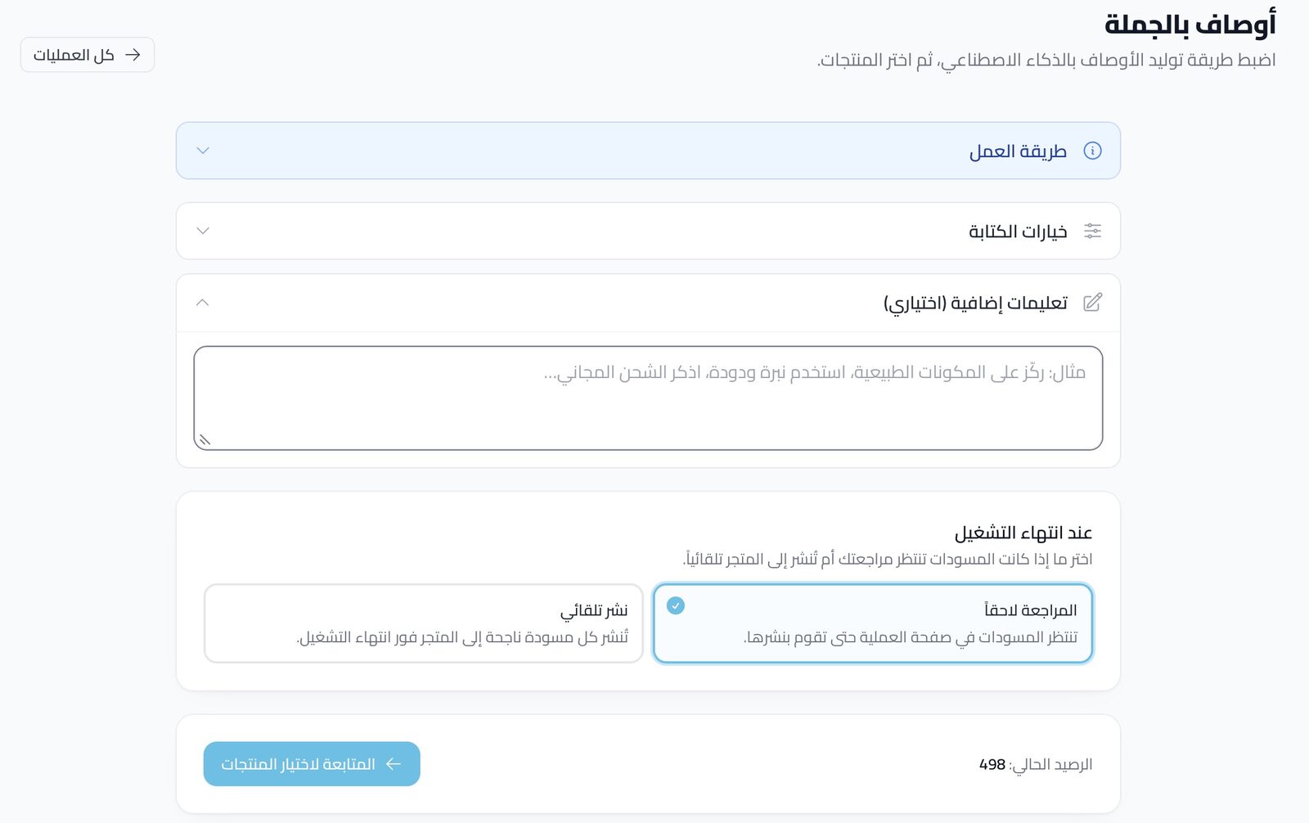Click the page subtitle اضبط طريقة توليد الأوصاف
This screenshot has height=823, width=1309.
1046,60
